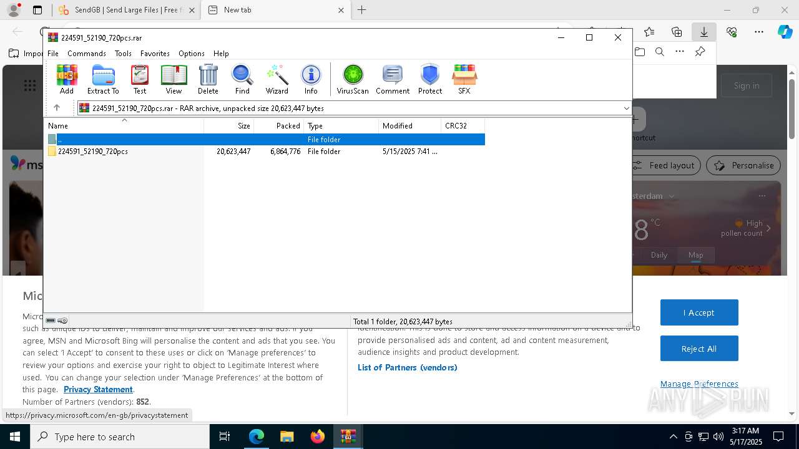Click Sign in button on MSN page
Viewport: 799px width, 449px height.
coord(747,85)
